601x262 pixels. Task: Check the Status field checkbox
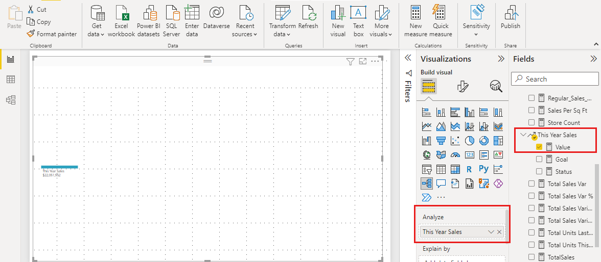pyautogui.click(x=539, y=171)
